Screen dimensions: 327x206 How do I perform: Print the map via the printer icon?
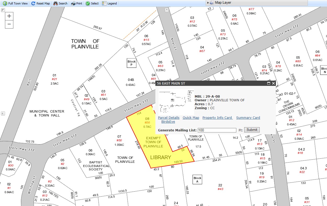point(72,3)
